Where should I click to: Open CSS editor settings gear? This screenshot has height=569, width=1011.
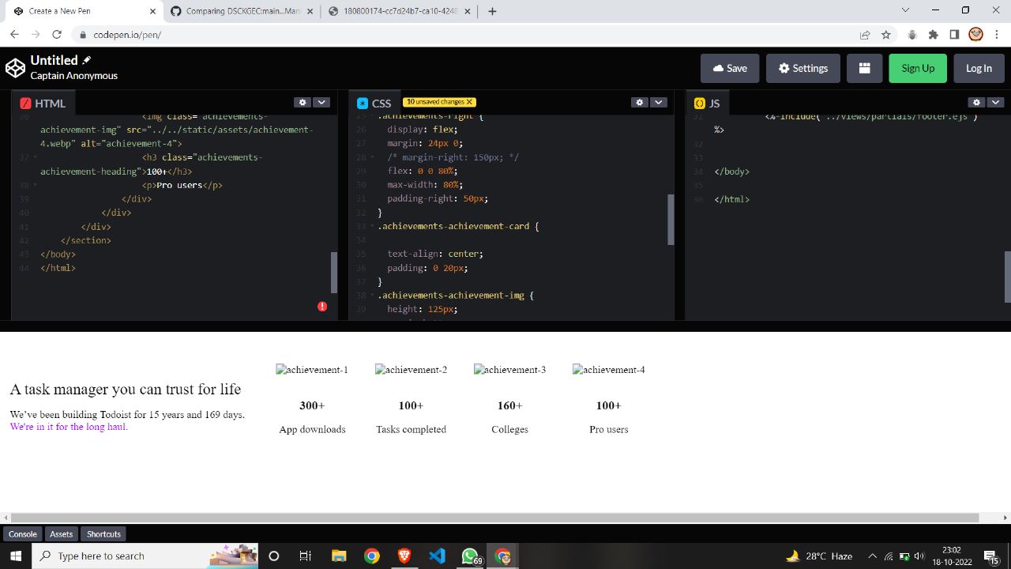click(640, 103)
